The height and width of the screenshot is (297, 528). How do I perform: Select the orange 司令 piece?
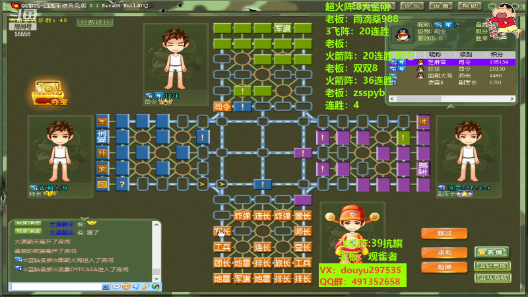click(x=222, y=107)
